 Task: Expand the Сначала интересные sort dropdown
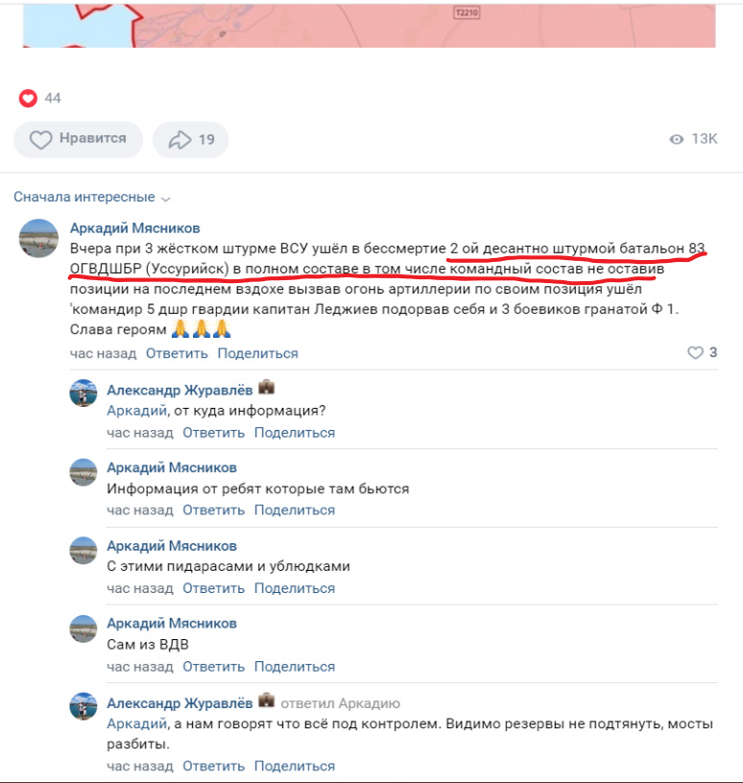point(92,198)
